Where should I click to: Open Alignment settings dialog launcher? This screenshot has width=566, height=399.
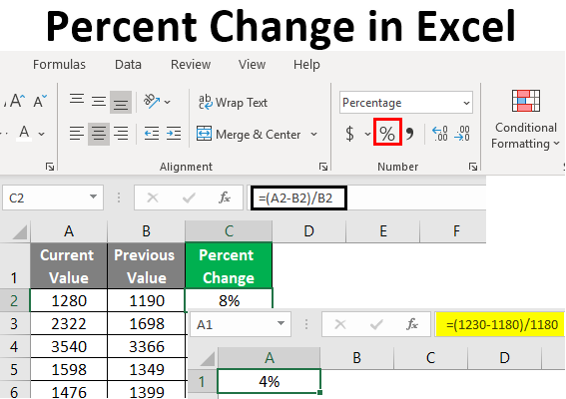click(x=323, y=167)
